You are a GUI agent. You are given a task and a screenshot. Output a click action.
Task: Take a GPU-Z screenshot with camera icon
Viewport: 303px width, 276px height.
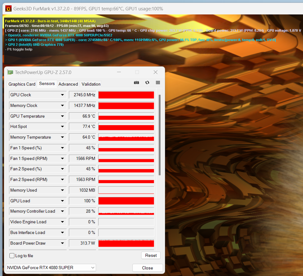click(x=136, y=83)
